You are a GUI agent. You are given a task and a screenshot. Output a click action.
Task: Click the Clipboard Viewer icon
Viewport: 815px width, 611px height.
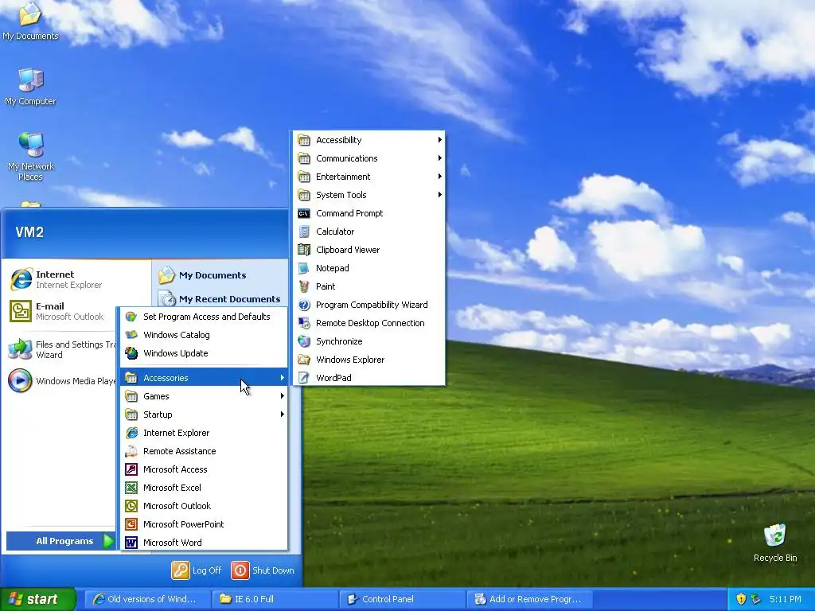pos(303,250)
